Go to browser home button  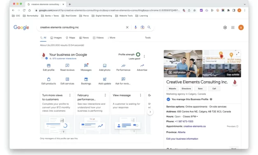[x=30, y=10]
